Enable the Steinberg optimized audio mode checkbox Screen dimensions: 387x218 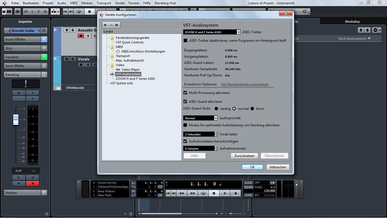tap(186, 125)
